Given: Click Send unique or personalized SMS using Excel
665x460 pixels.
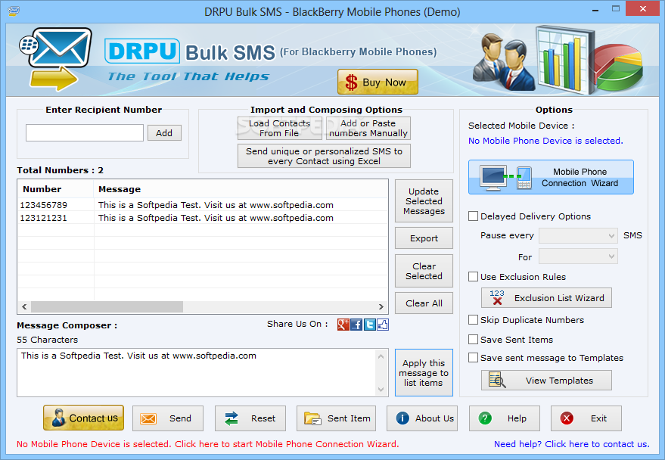Looking at the screenshot, I should [x=324, y=156].
